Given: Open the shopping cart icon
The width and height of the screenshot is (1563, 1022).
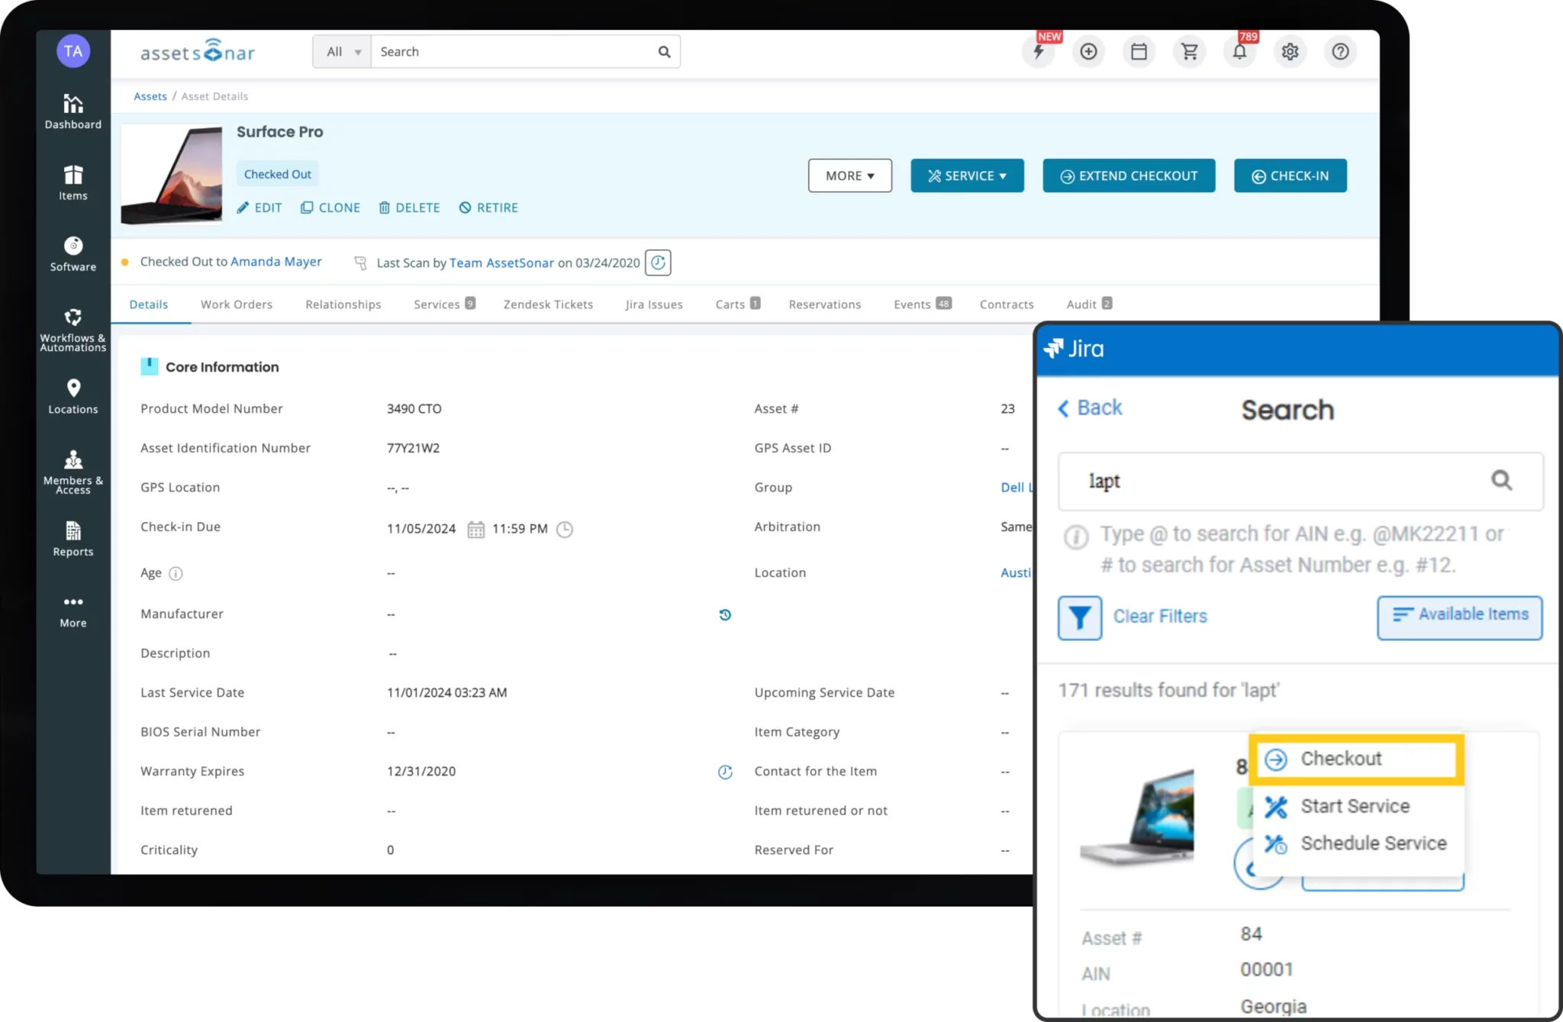Looking at the screenshot, I should (1190, 51).
